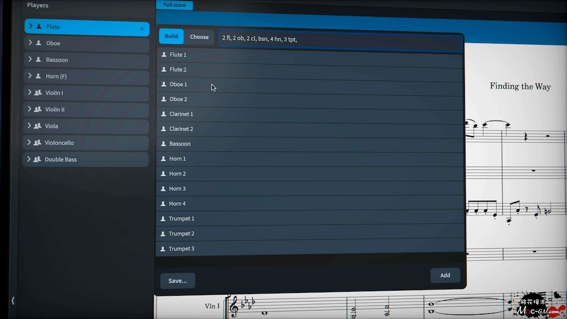The height and width of the screenshot is (319, 567).
Task: Open the Full score tab
Action: pyautogui.click(x=175, y=5)
